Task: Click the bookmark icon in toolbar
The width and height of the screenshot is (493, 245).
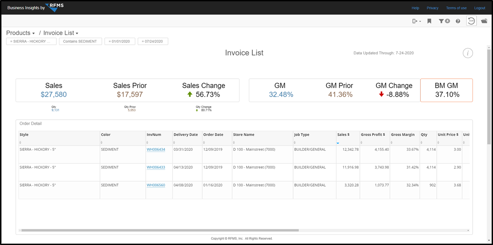Action: tap(429, 21)
